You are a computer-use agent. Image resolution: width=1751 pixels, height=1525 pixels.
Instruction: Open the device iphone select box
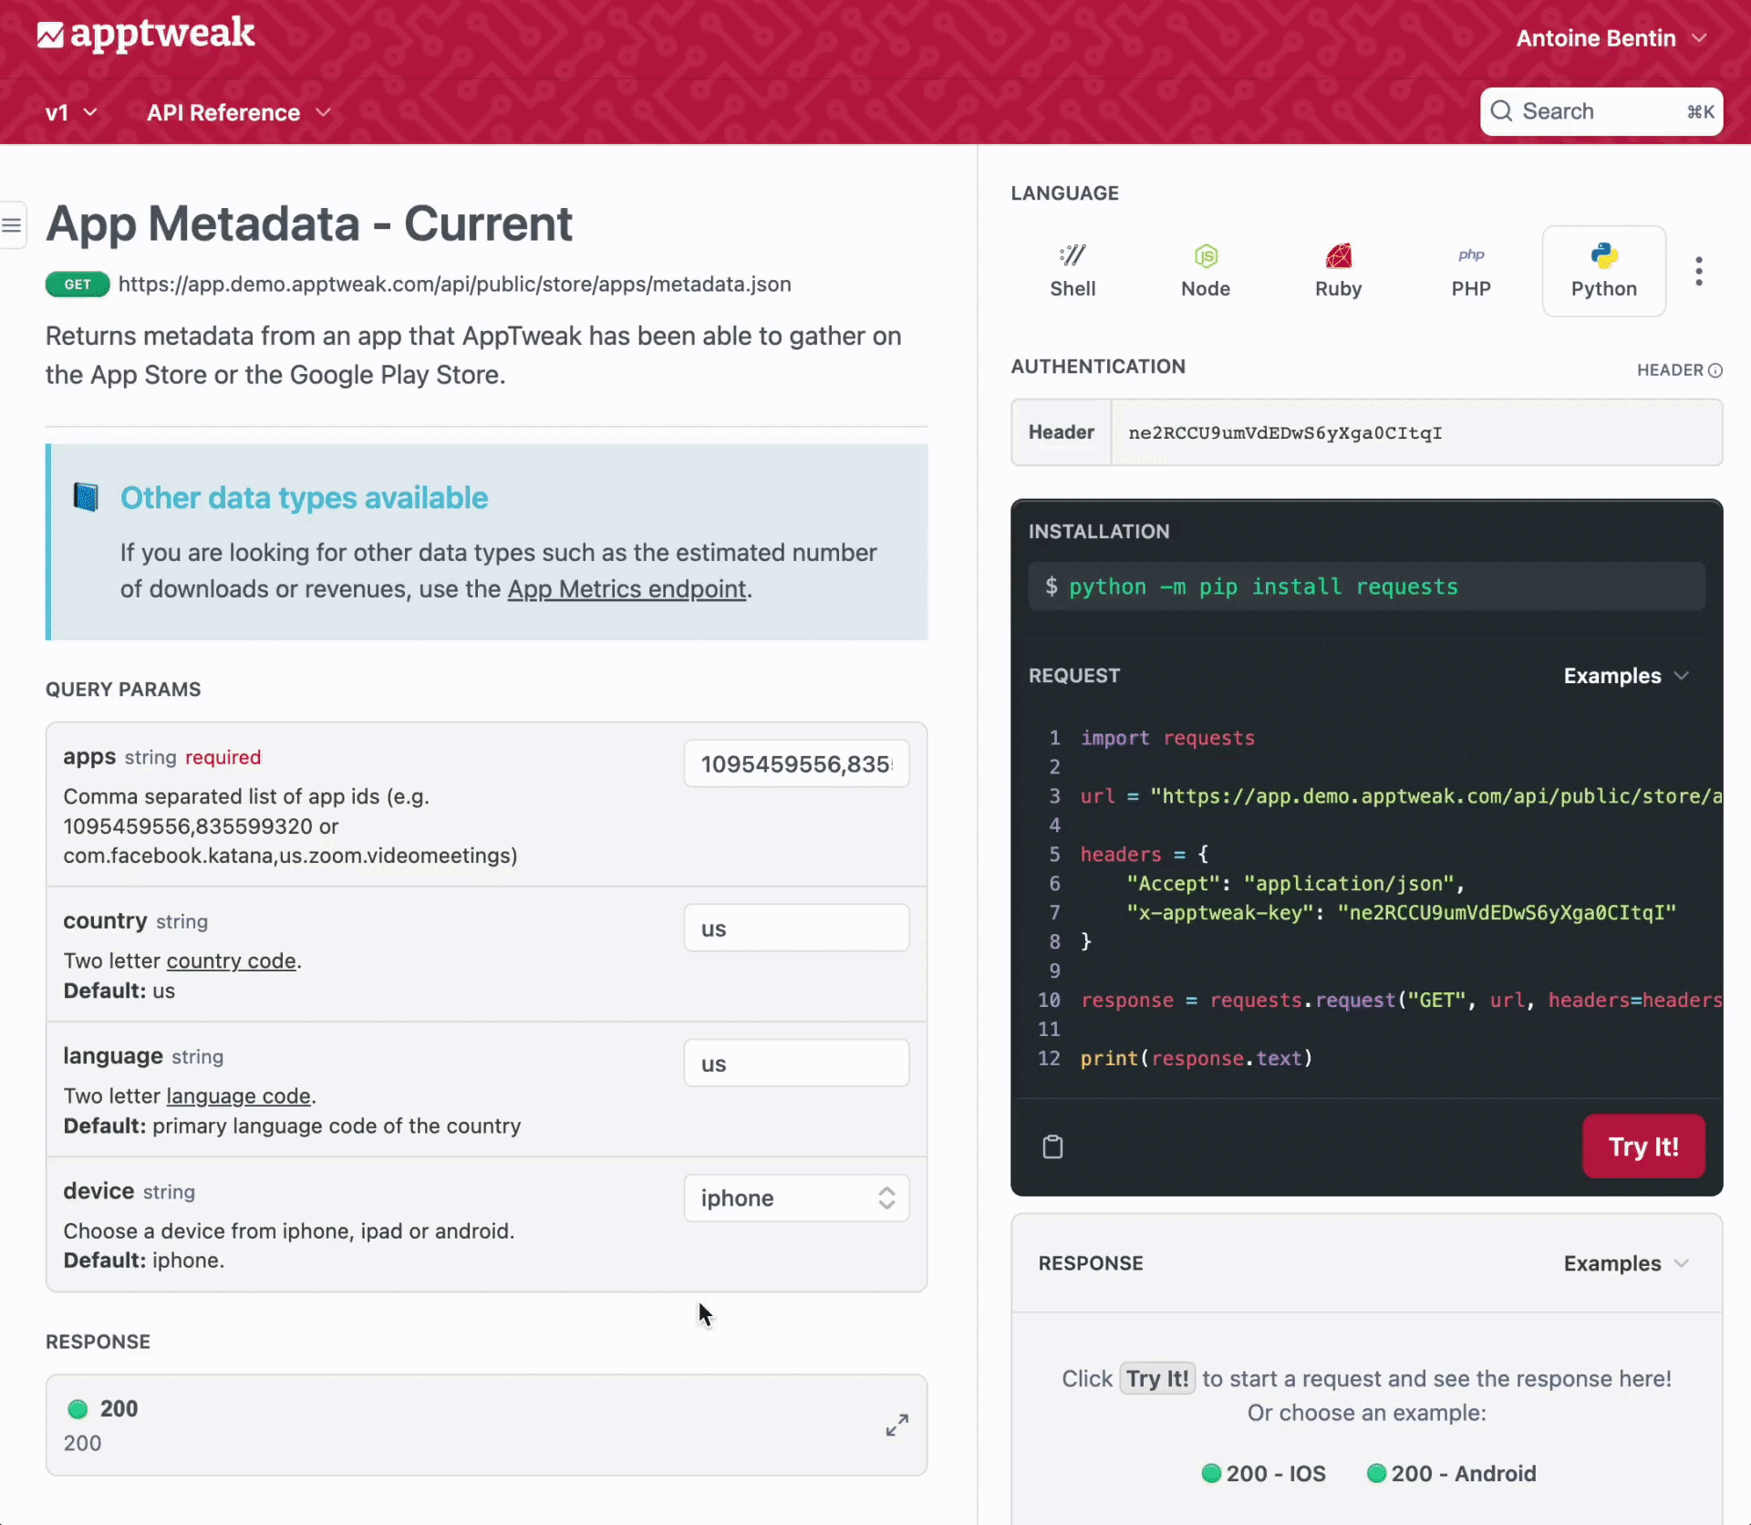click(796, 1198)
